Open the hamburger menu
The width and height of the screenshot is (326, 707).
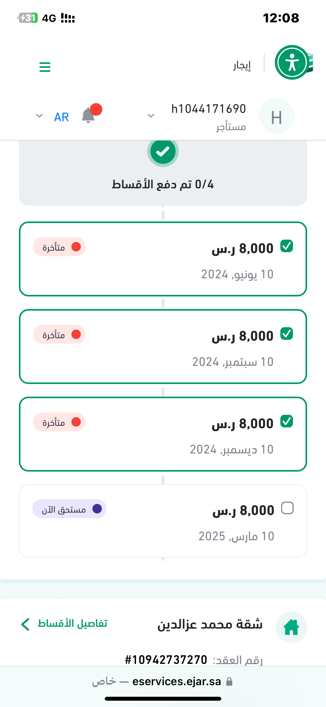coord(45,67)
